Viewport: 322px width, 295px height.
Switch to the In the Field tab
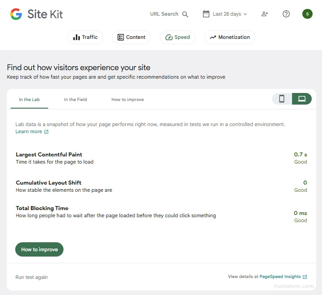[x=76, y=100]
